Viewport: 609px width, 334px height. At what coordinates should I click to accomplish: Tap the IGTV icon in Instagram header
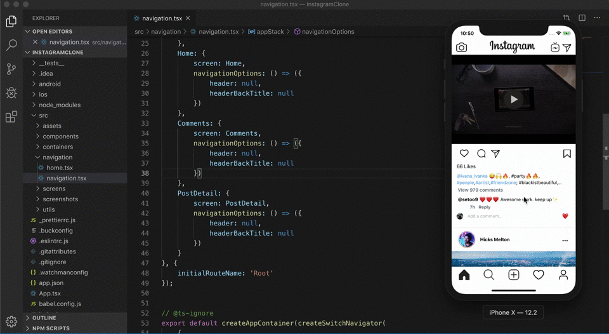(555, 48)
